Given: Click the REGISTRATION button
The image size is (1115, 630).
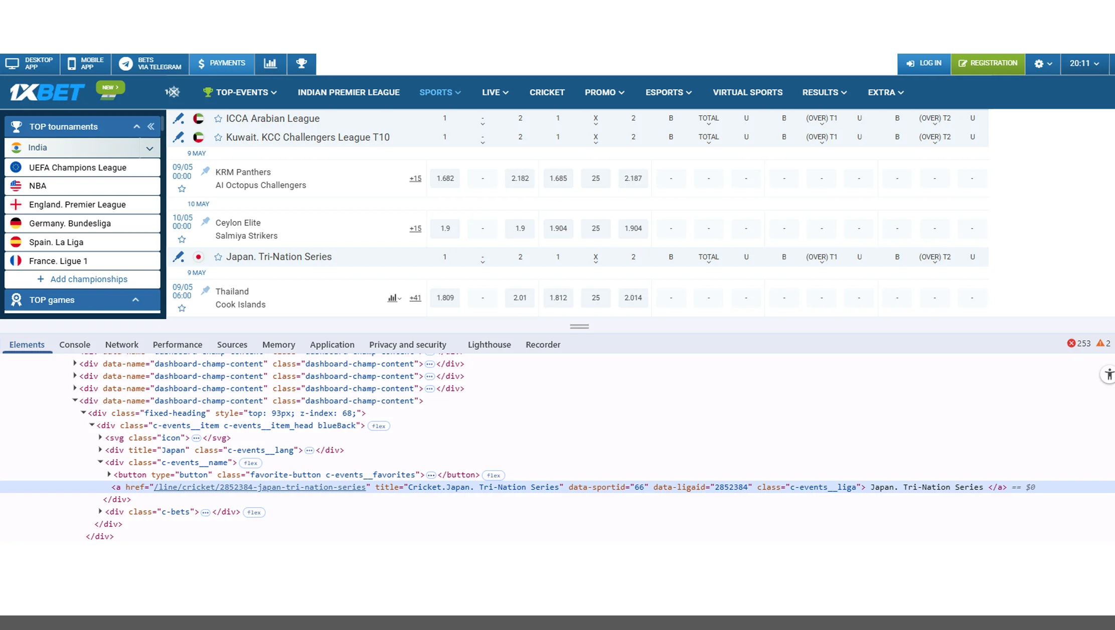Looking at the screenshot, I should pos(988,64).
